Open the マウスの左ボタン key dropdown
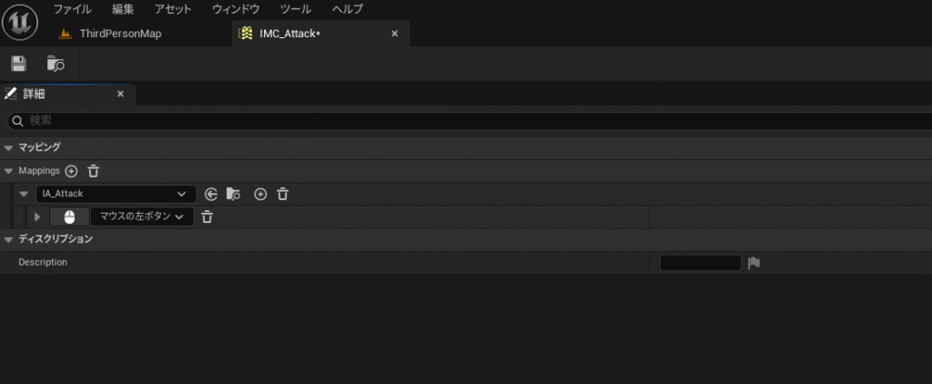 pos(142,217)
